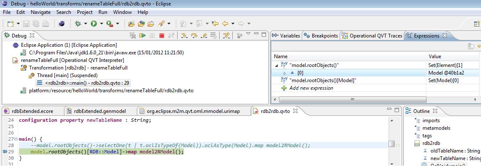This screenshot has height=166, width=481.
Task: Click the New wizard icon in the toolbar
Action: click(x=11, y=24)
